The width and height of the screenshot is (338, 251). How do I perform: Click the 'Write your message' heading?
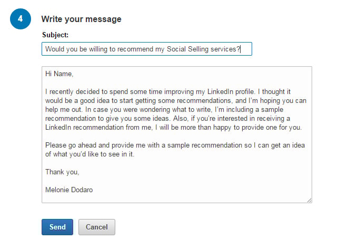tap(81, 19)
